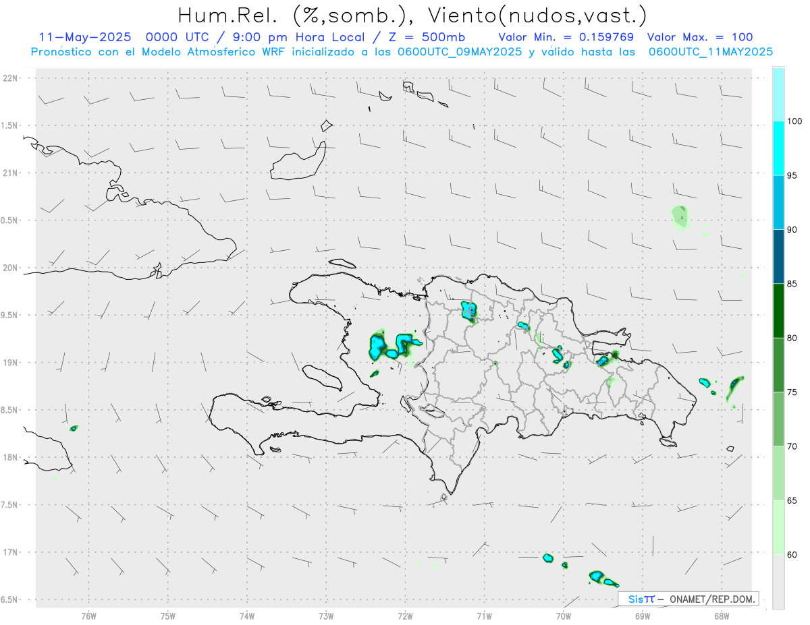Viewport: 810px width, 625px height.
Task: Select the 'Valor Min. = 0.159769' text
Action: click(566, 37)
